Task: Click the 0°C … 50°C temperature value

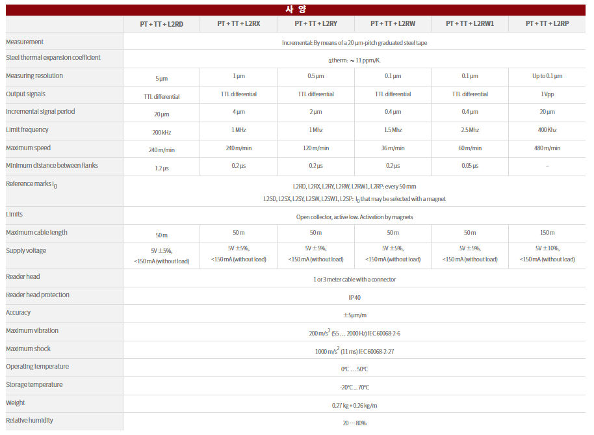Action: coord(354,369)
